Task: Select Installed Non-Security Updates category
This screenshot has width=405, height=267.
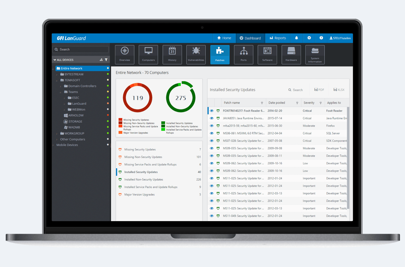Action: [159, 180]
